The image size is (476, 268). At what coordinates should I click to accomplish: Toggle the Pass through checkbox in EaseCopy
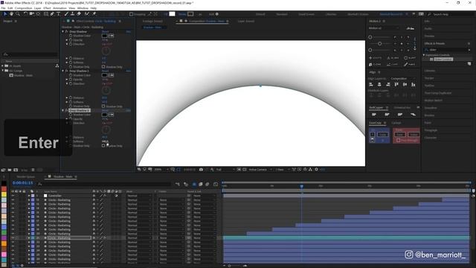point(399,141)
